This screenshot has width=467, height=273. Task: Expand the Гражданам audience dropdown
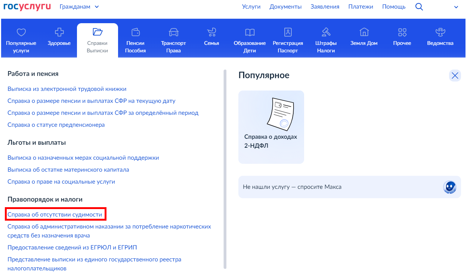pos(79,7)
